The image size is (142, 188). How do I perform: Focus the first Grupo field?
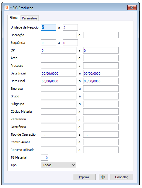click(59, 97)
